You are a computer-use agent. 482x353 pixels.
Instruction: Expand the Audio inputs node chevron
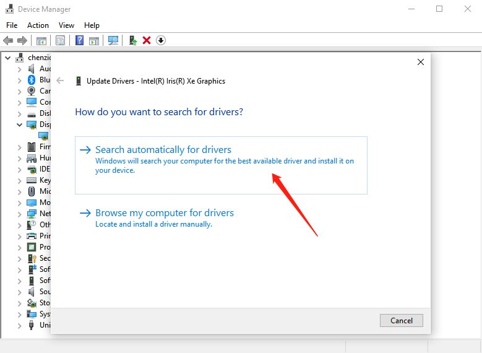point(20,69)
